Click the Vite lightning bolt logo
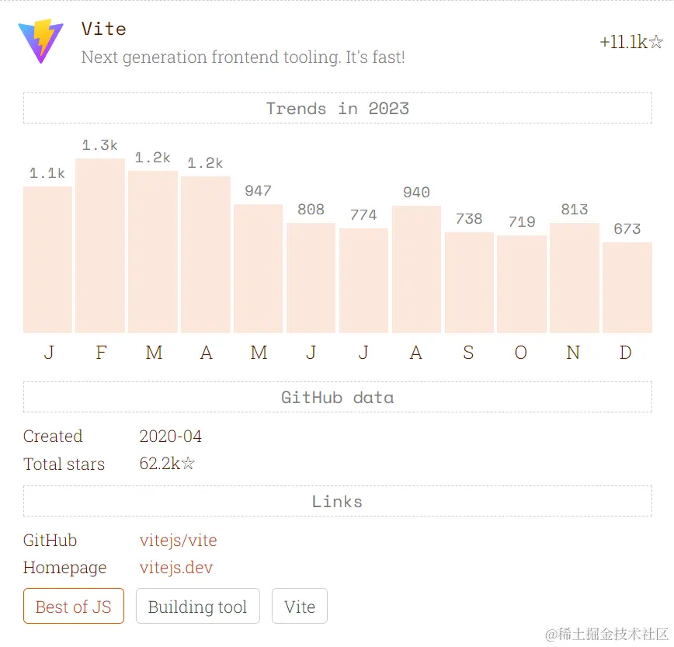The image size is (674, 647). click(41, 41)
